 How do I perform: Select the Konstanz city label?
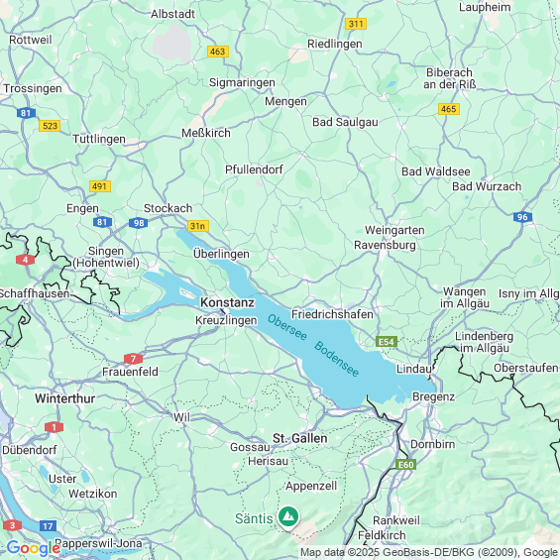[228, 302]
